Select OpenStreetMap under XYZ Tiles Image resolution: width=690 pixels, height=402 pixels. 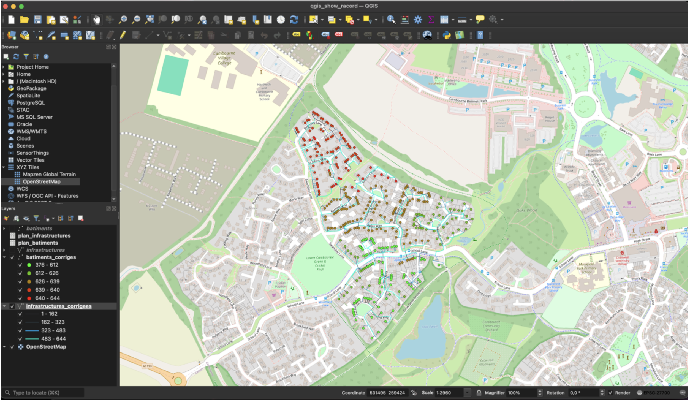(42, 182)
